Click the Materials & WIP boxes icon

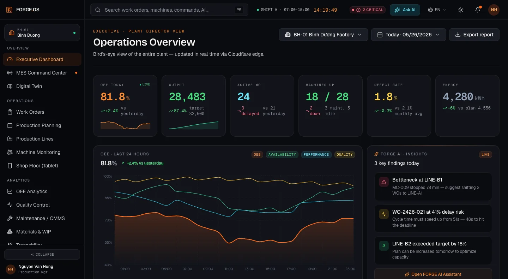click(10, 232)
